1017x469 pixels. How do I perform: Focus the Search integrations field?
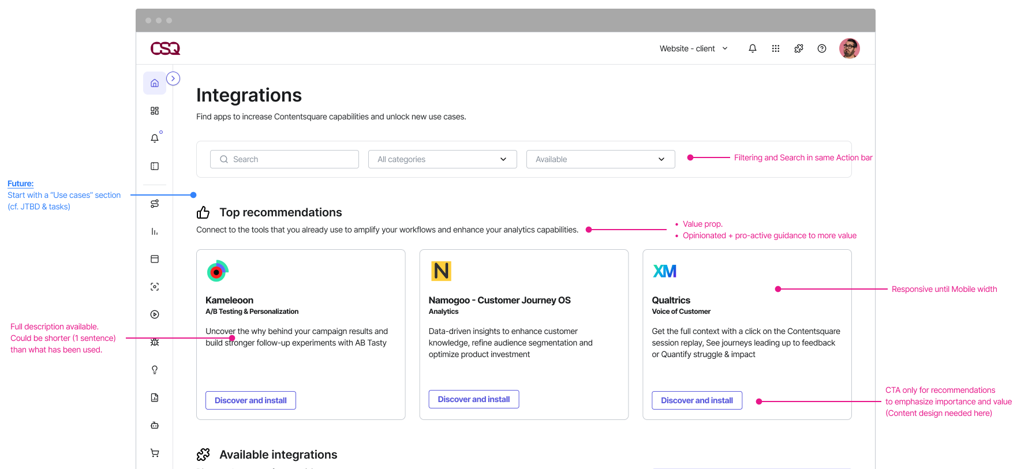pos(285,159)
